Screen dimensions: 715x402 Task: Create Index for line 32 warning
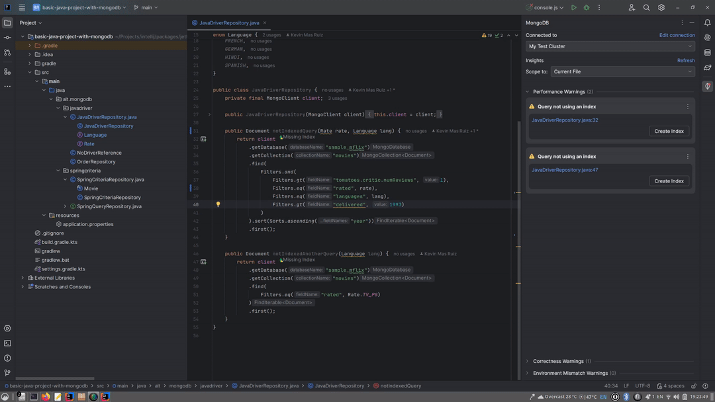(x=669, y=131)
